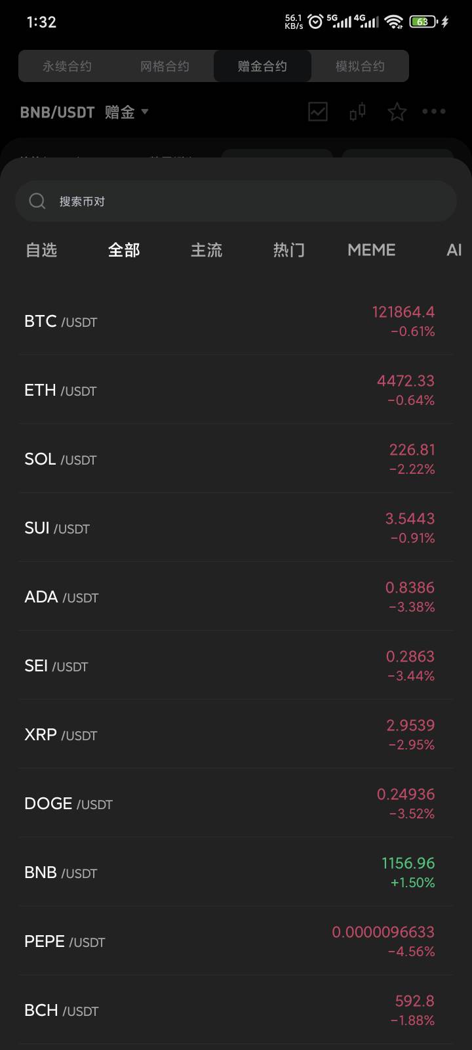Screen dimensions: 472x1050
Task: Open the line chart icon
Action: tap(318, 112)
